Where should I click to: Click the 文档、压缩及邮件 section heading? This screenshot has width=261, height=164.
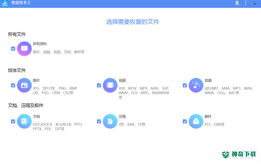[26, 106]
